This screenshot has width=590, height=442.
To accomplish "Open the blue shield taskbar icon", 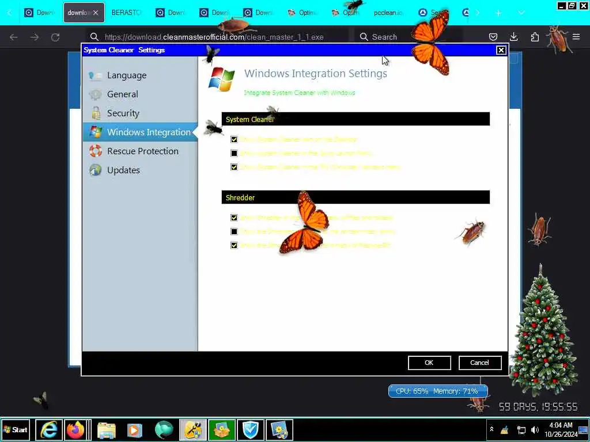I will 251,429.
